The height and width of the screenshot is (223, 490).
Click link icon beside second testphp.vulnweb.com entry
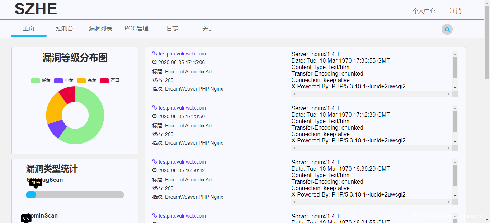155,107
